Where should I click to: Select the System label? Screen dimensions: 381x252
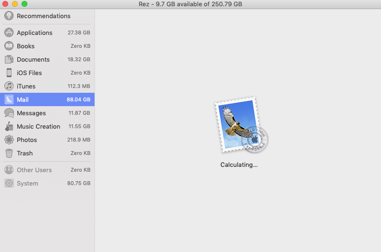tap(27, 184)
